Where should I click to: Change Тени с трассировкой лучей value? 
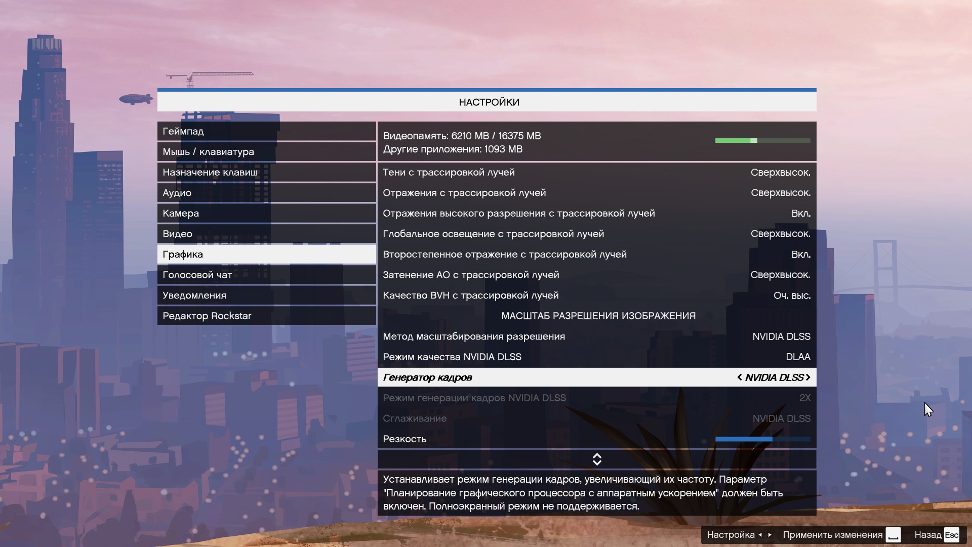(780, 172)
